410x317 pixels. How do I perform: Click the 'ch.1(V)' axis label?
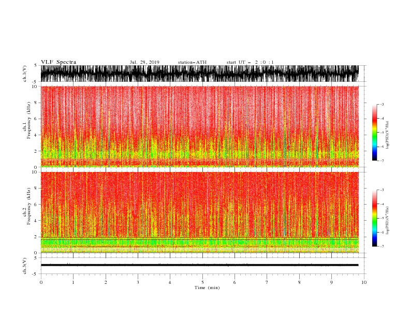coord(25,74)
